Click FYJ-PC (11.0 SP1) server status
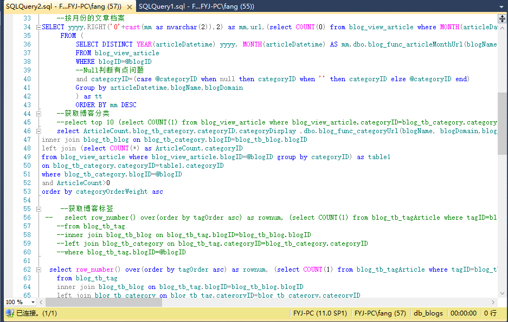Image resolution: width=508 pixels, height=322 pixels. [320, 313]
